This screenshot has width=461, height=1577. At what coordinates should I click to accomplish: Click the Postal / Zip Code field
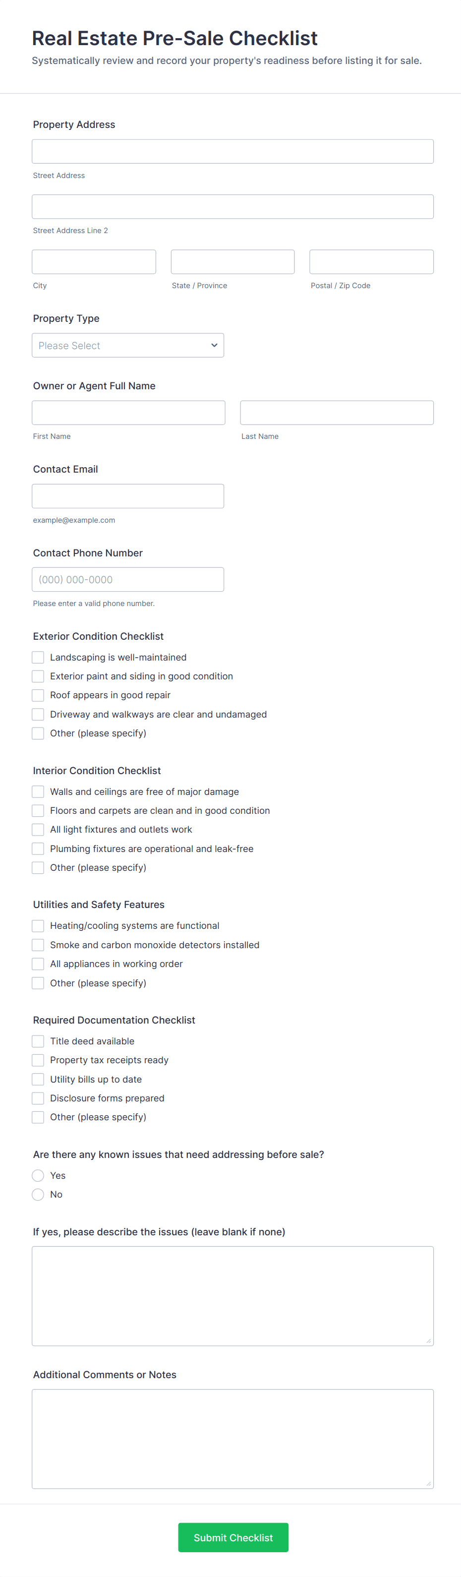pyautogui.click(x=371, y=261)
